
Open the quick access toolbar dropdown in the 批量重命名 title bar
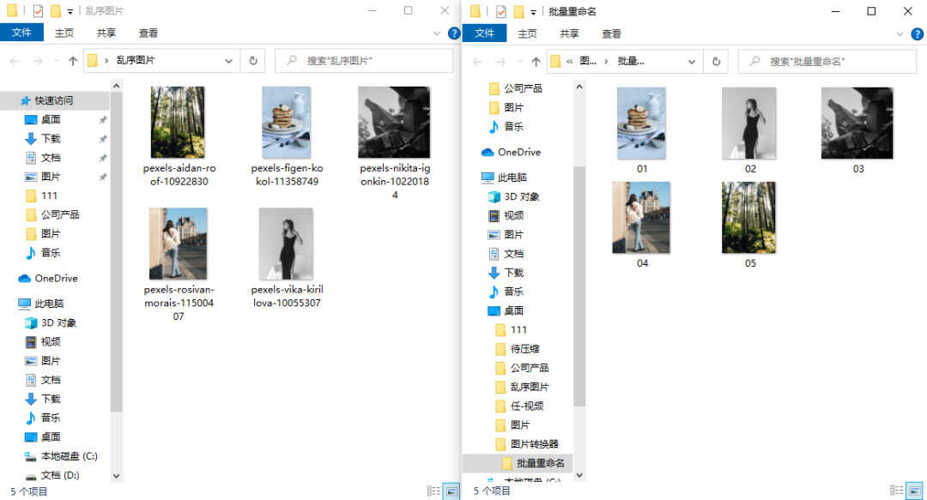533,12
